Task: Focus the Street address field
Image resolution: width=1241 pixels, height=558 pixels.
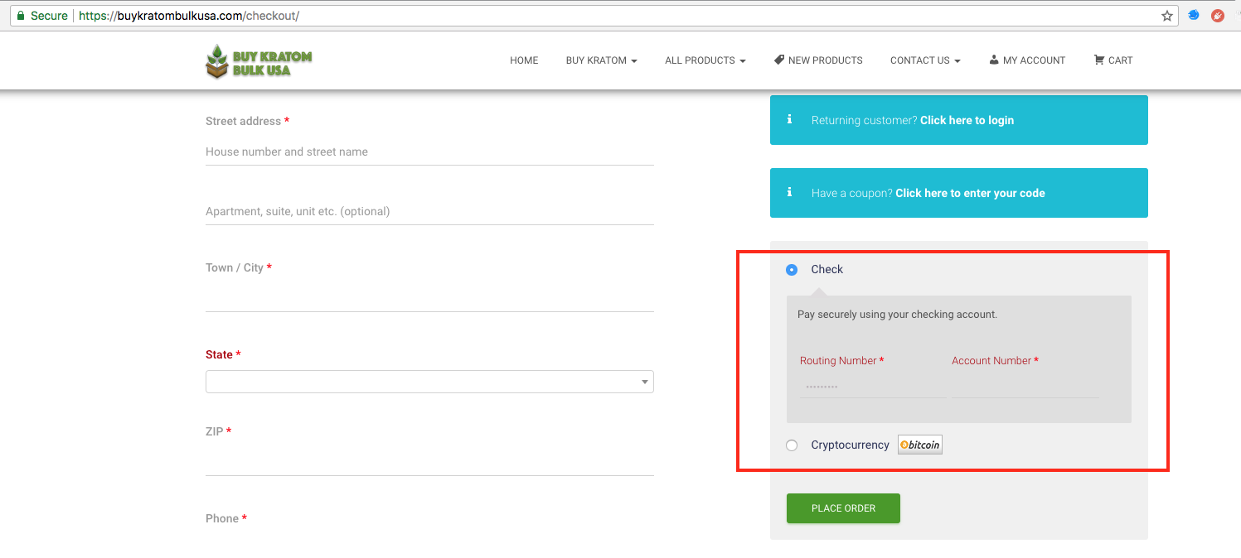Action: point(429,152)
